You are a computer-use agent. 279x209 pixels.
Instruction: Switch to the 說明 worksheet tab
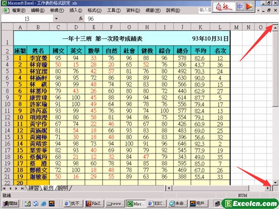click(x=62, y=188)
